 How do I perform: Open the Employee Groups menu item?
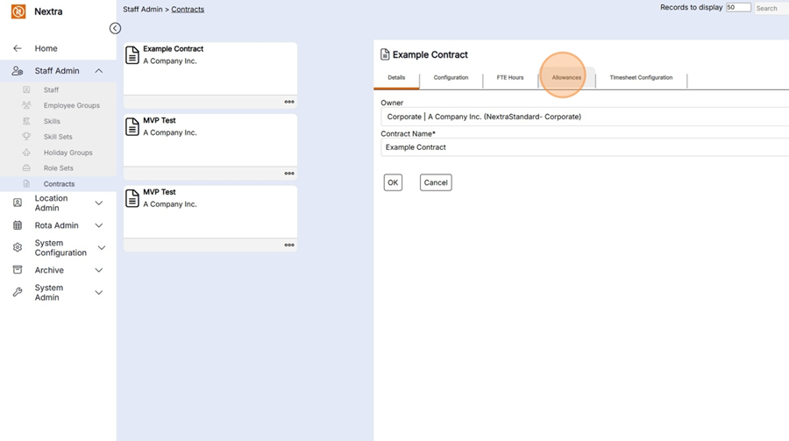coord(72,105)
